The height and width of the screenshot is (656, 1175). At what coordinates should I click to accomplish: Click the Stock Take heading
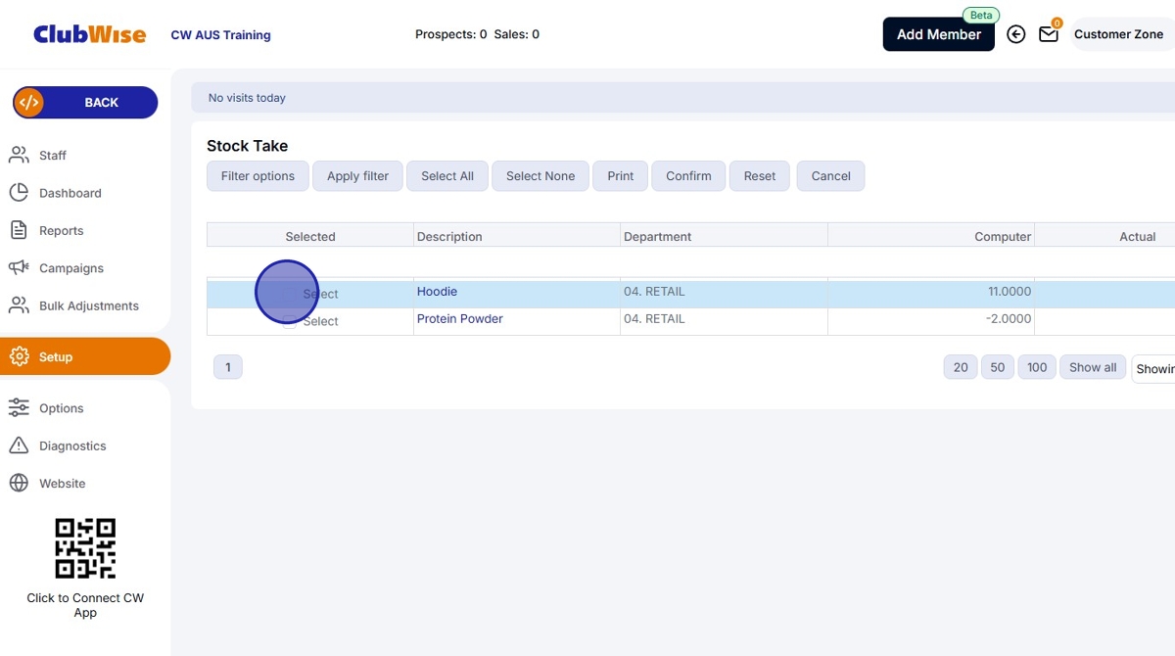click(247, 146)
